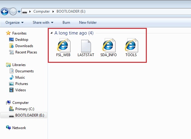Select the FSL_WEB file icon
Image resolution: width=191 pixels, height=139 pixels.
pos(63,45)
